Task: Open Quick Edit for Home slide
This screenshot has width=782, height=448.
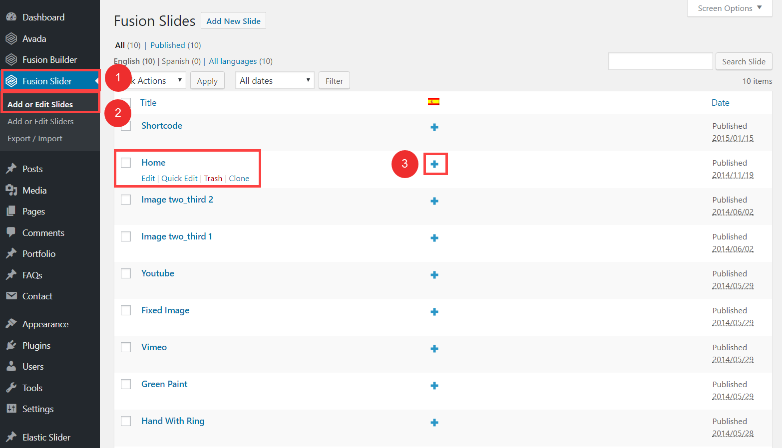Action: (179, 178)
